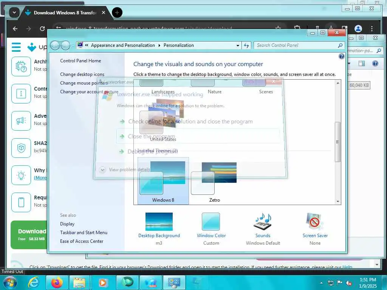Open browser three-dot menu
This screenshot has height=290, width=387.
372,29
